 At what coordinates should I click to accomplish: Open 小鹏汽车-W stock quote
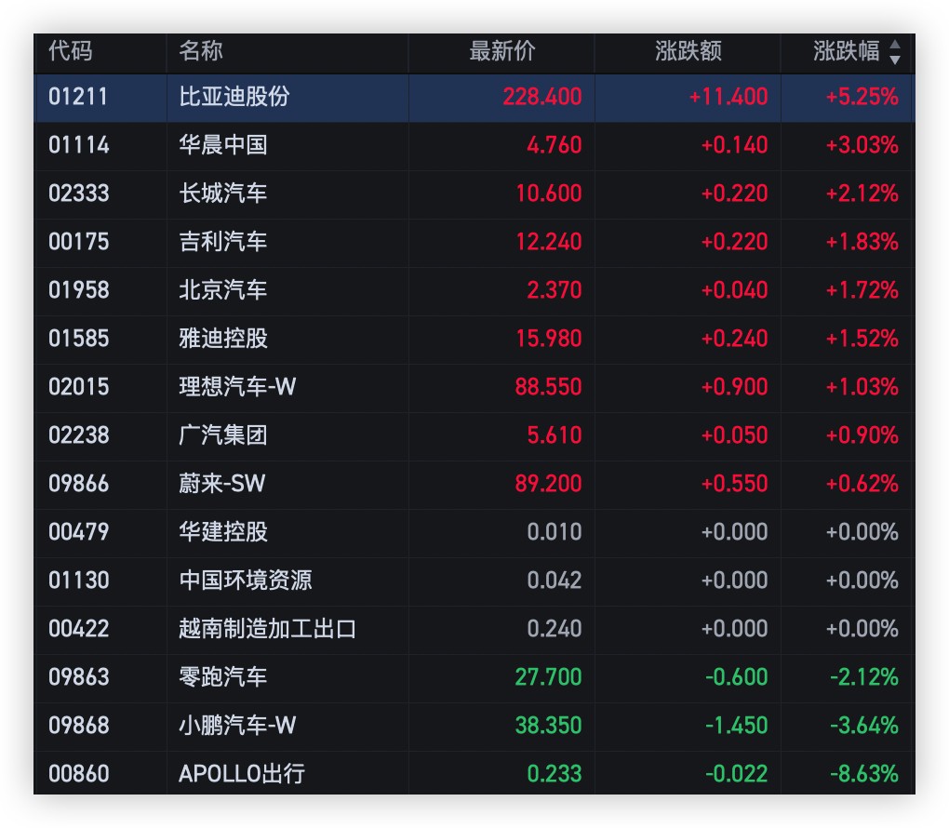click(x=237, y=726)
